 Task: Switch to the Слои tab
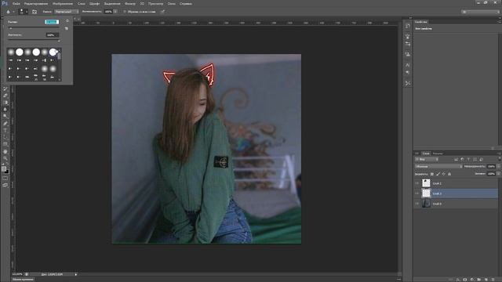click(x=426, y=154)
